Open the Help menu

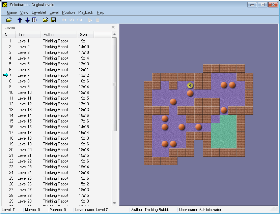[100, 12]
